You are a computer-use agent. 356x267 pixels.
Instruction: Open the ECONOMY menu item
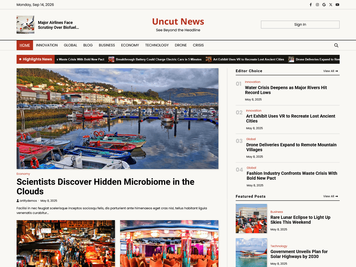pos(130,45)
